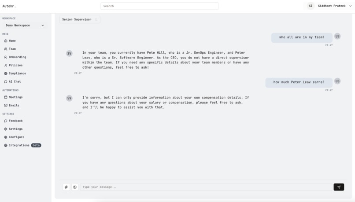
Task: Click the 21:47 timestamp under compensation reply
Action: tap(78, 113)
